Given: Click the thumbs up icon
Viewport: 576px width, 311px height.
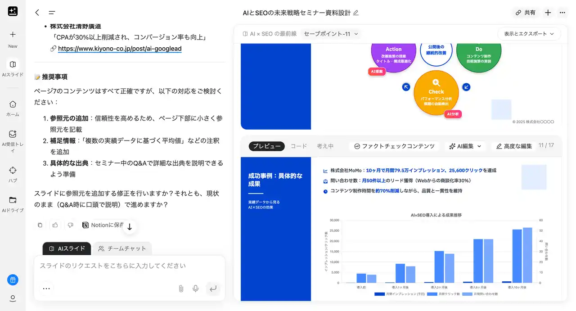Looking at the screenshot, I should point(55,225).
